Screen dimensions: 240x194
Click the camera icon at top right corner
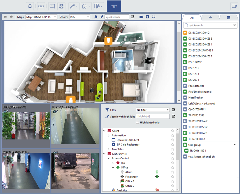point(234,6)
